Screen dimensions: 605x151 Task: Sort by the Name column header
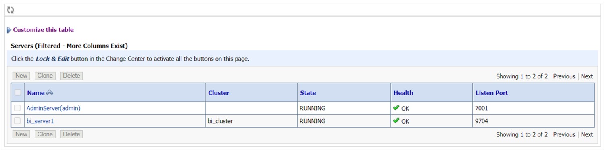35,93
